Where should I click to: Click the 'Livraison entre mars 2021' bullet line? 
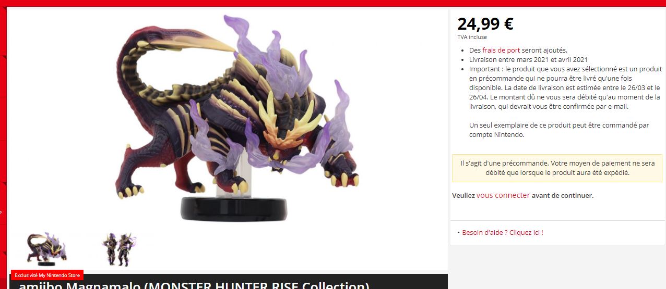click(x=528, y=60)
